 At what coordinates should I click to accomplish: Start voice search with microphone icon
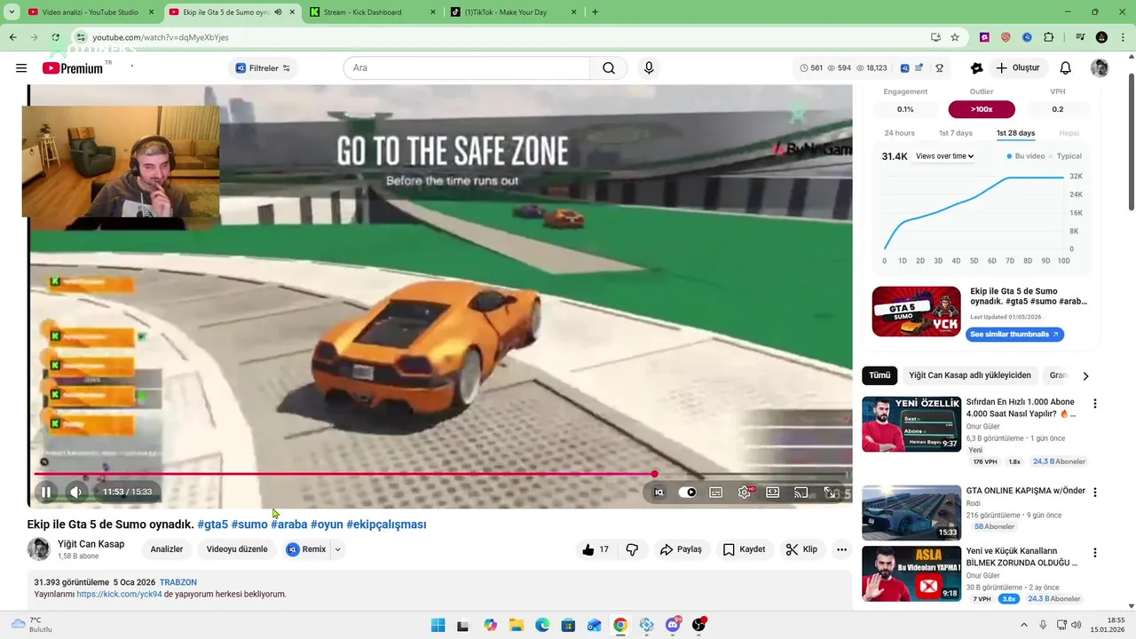pyautogui.click(x=649, y=68)
